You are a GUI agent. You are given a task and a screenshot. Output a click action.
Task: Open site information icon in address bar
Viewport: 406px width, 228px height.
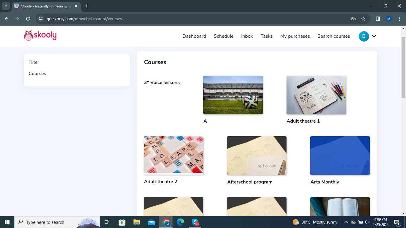41,19
